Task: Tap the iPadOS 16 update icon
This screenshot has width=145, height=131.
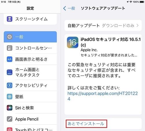Action: point(72,42)
